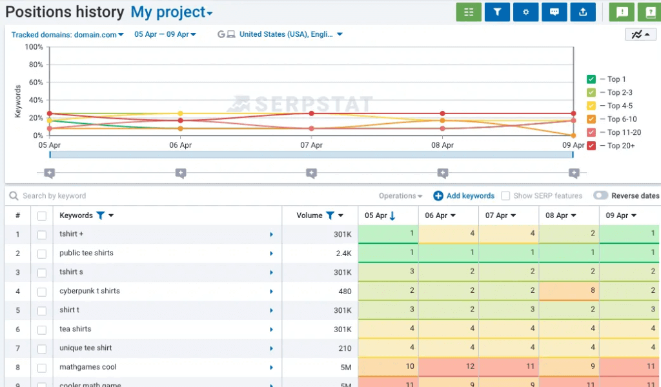
Task: Click the export upload button
Action: click(583, 12)
